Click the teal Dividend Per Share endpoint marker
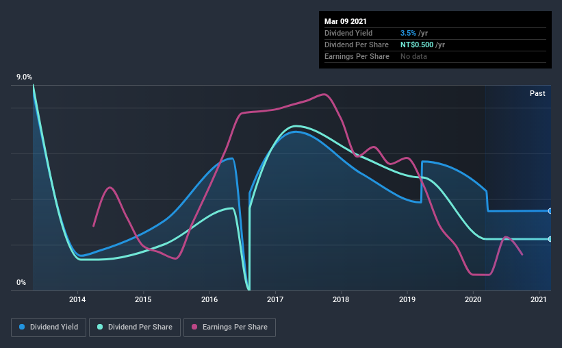The width and height of the screenshot is (562, 348). 550,239
